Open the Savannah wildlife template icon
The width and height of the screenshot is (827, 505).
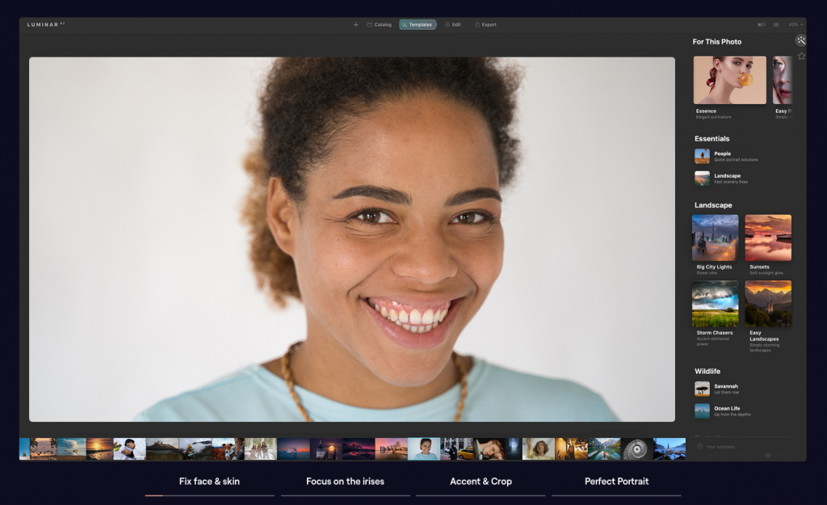click(700, 389)
